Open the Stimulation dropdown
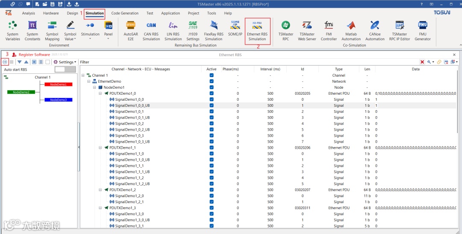462x234 pixels. pos(90,31)
